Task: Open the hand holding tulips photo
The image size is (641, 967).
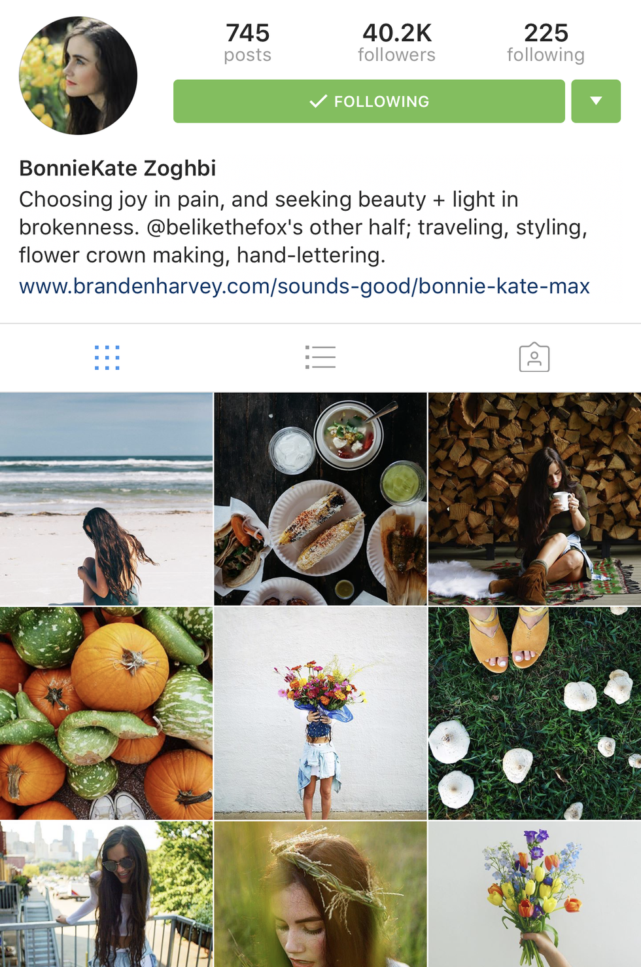Action: pos(535,894)
